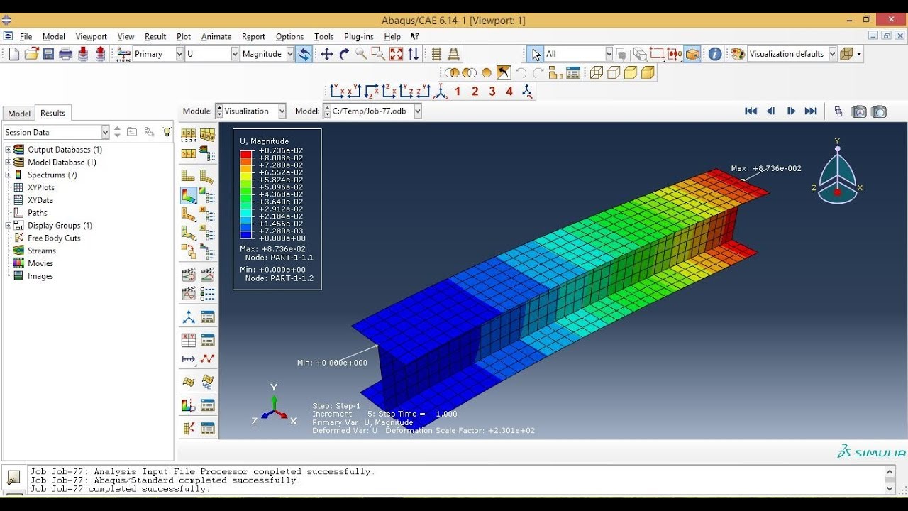The image size is (908, 511).
Task: Click Replace Selected display group icon
Action: coord(452,72)
